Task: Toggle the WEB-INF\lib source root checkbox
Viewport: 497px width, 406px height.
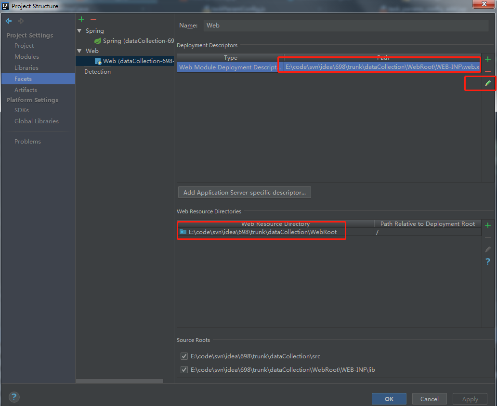Action: [184, 369]
